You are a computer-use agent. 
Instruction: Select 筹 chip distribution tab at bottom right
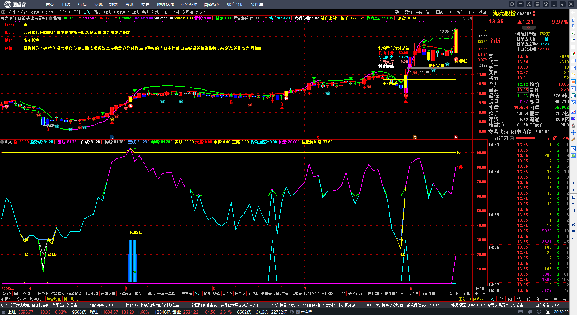564,299
